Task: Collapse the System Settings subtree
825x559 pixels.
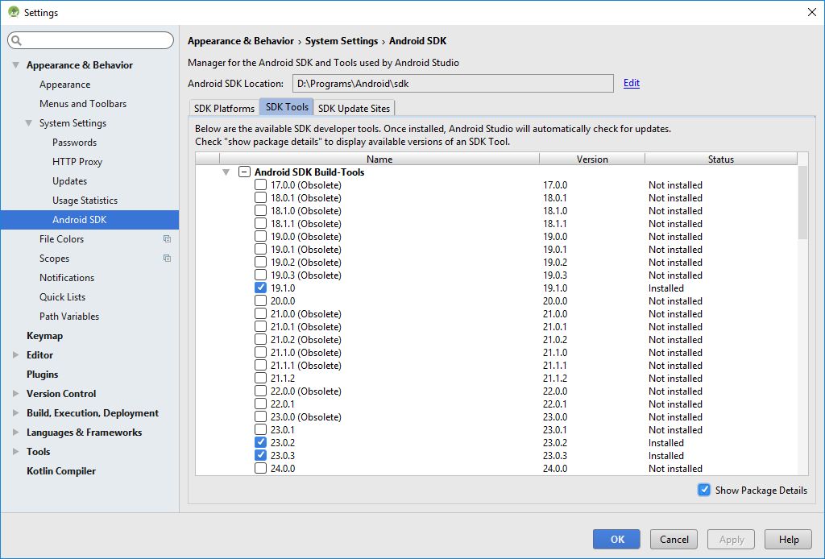Action: (x=28, y=123)
